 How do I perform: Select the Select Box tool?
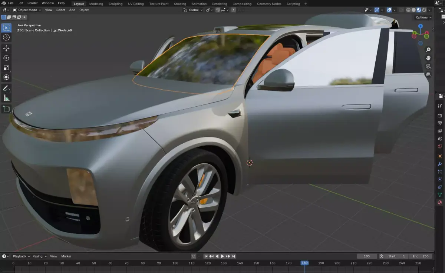[x=6, y=28]
